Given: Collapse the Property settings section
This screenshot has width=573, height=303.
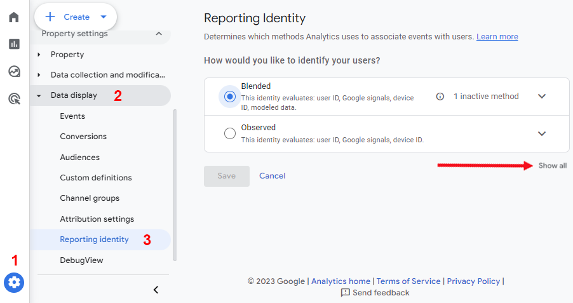Looking at the screenshot, I should point(158,34).
